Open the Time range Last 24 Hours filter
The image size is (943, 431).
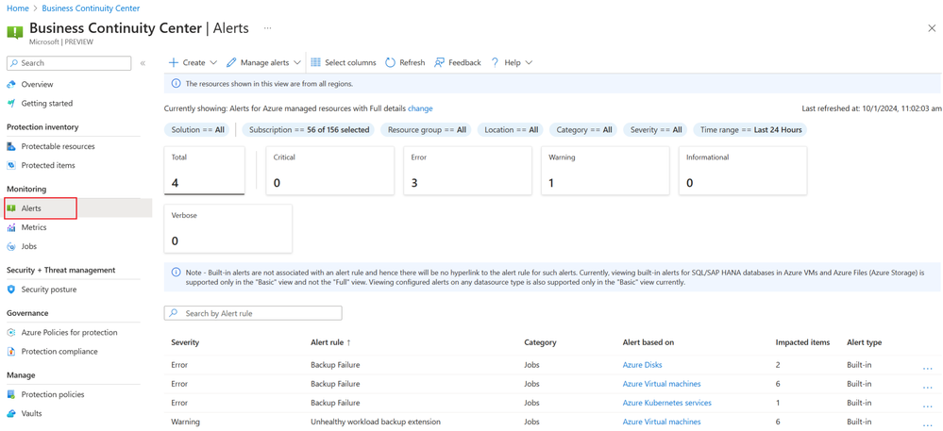(750, 130)
